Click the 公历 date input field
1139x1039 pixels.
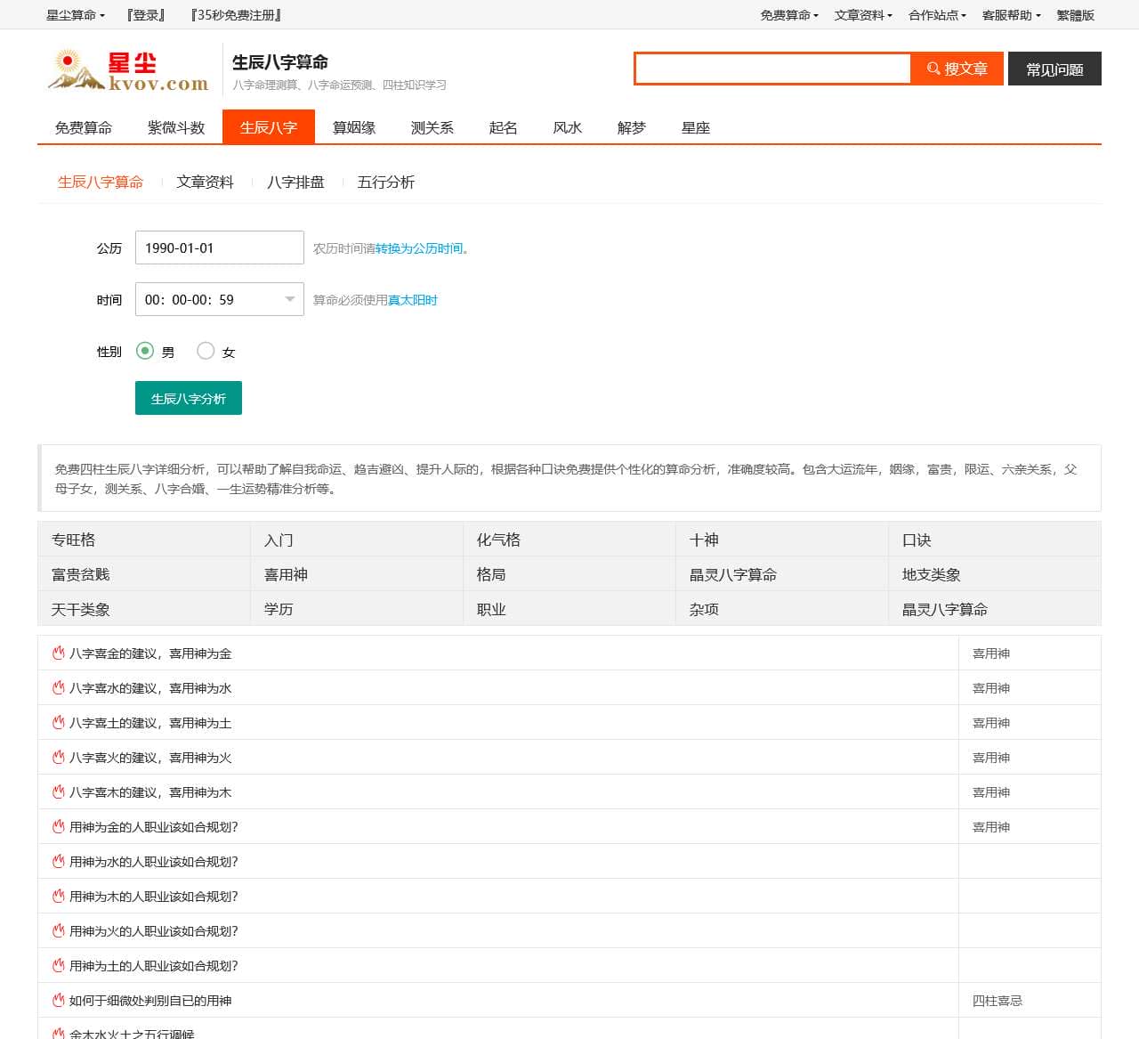point(219,248)
